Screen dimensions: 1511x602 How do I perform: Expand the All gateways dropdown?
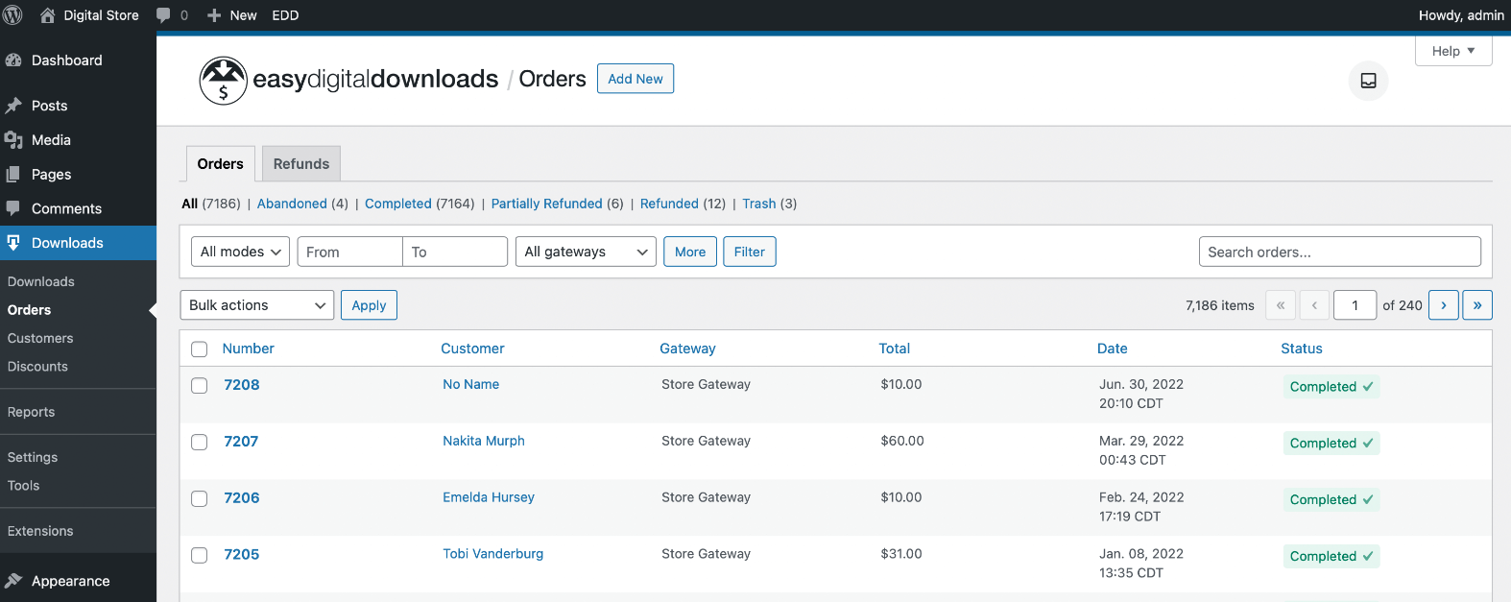click(x=586, y=252)
